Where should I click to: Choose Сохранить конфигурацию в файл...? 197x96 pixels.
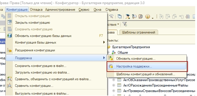56,66
